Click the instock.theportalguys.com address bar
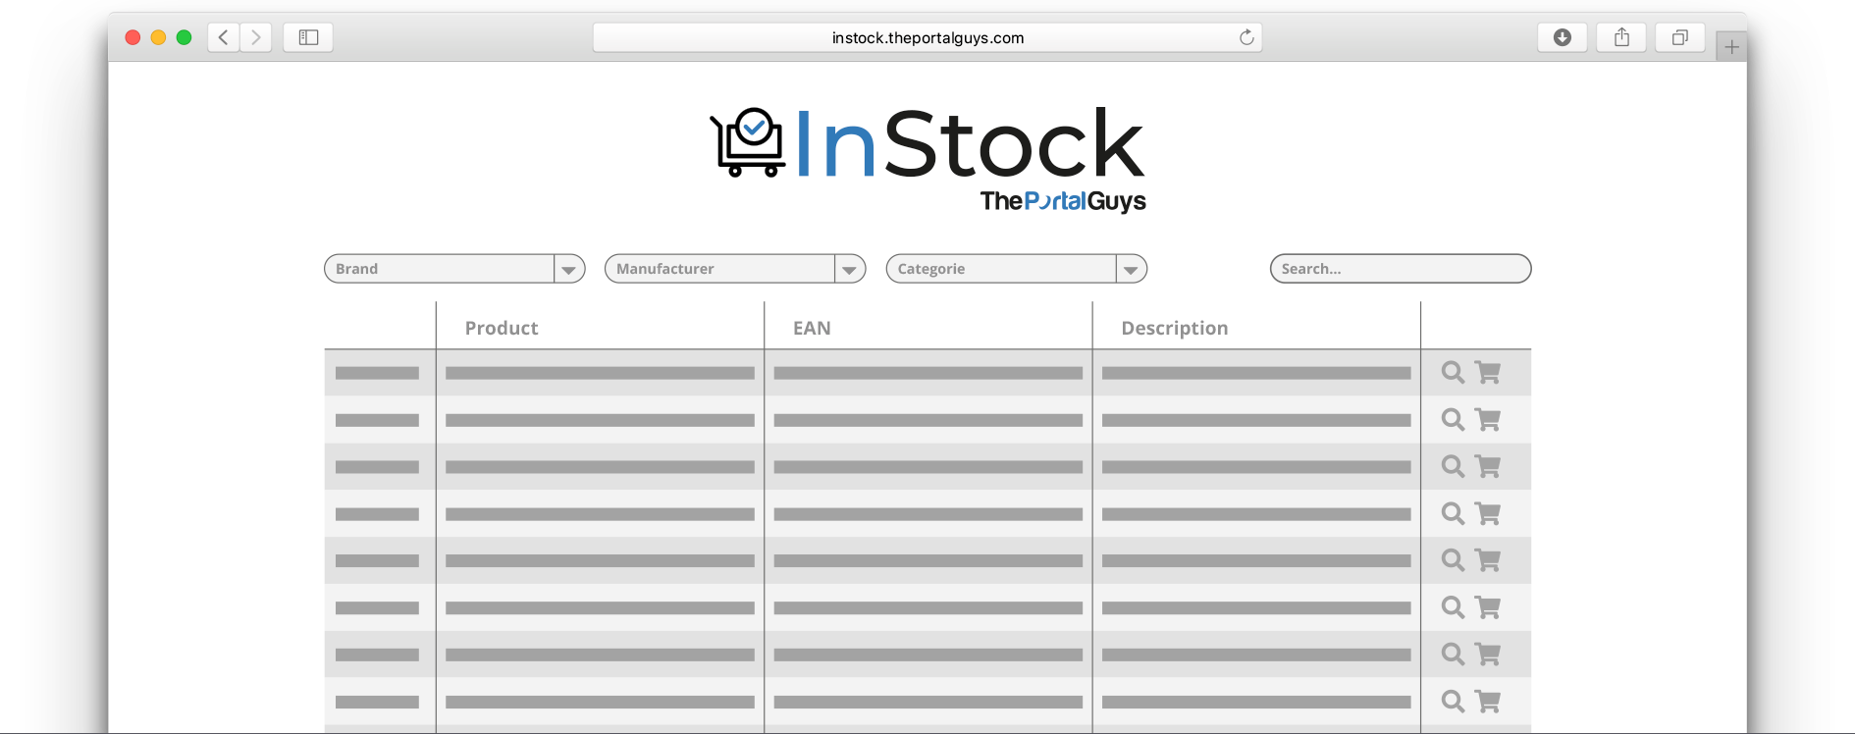Screen dimensions: 1855x734 point(927,37)
